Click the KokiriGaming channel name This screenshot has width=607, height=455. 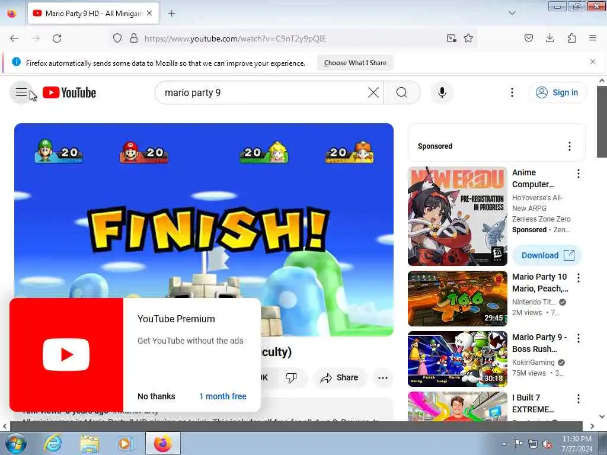pyautogui.click(x=533, y=363)
